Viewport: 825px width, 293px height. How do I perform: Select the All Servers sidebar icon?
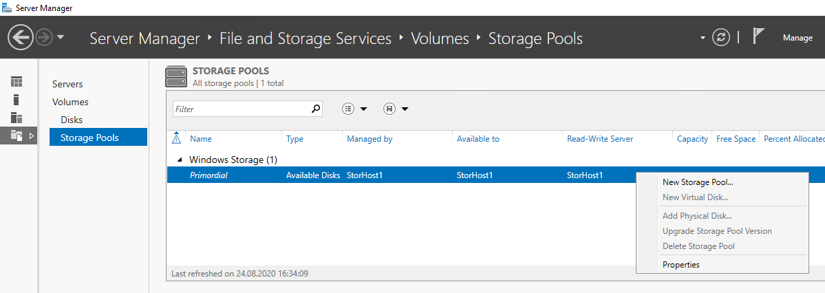[x=17, y=118]
